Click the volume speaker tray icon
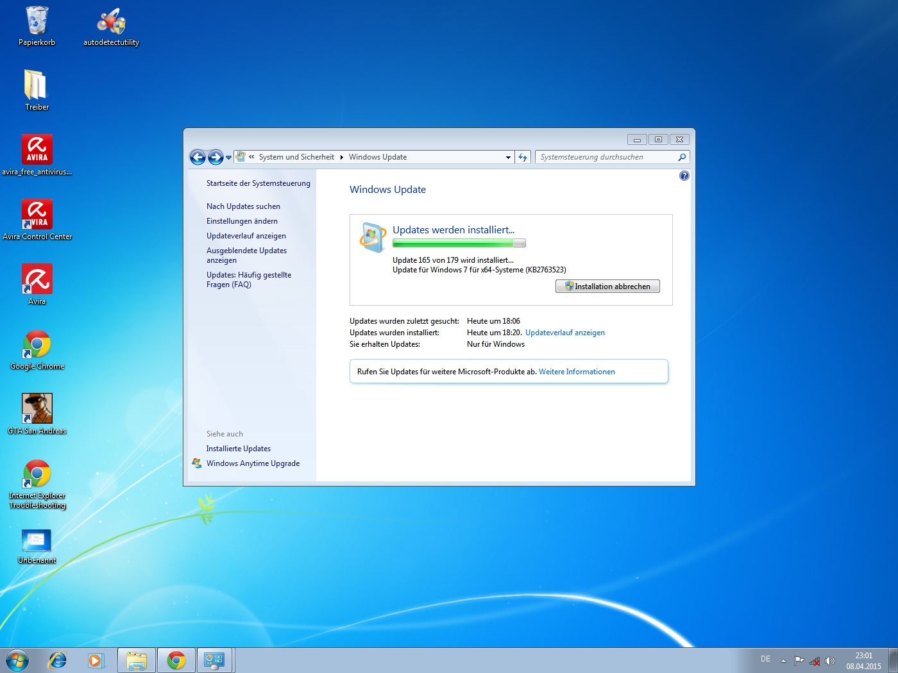Screen dimensions: 898x673 830,661
